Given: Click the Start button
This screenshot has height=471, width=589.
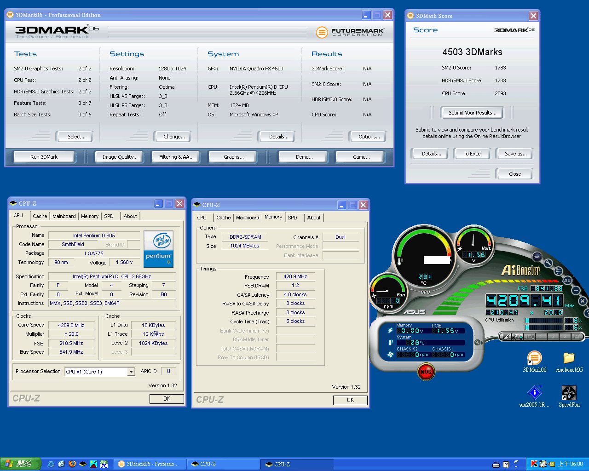Looking at the screenshot, I should point(20,464).
